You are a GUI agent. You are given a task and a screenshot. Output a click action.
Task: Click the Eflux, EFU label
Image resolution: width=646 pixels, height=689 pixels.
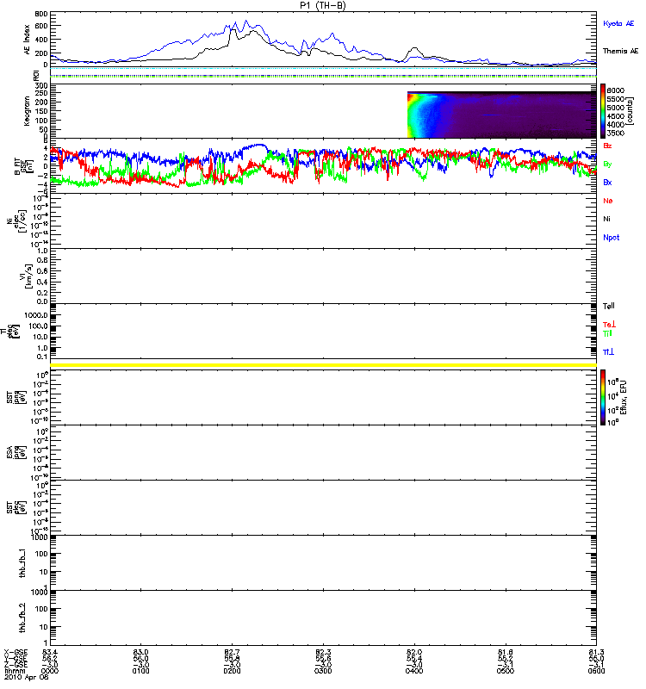pos(623,398)
